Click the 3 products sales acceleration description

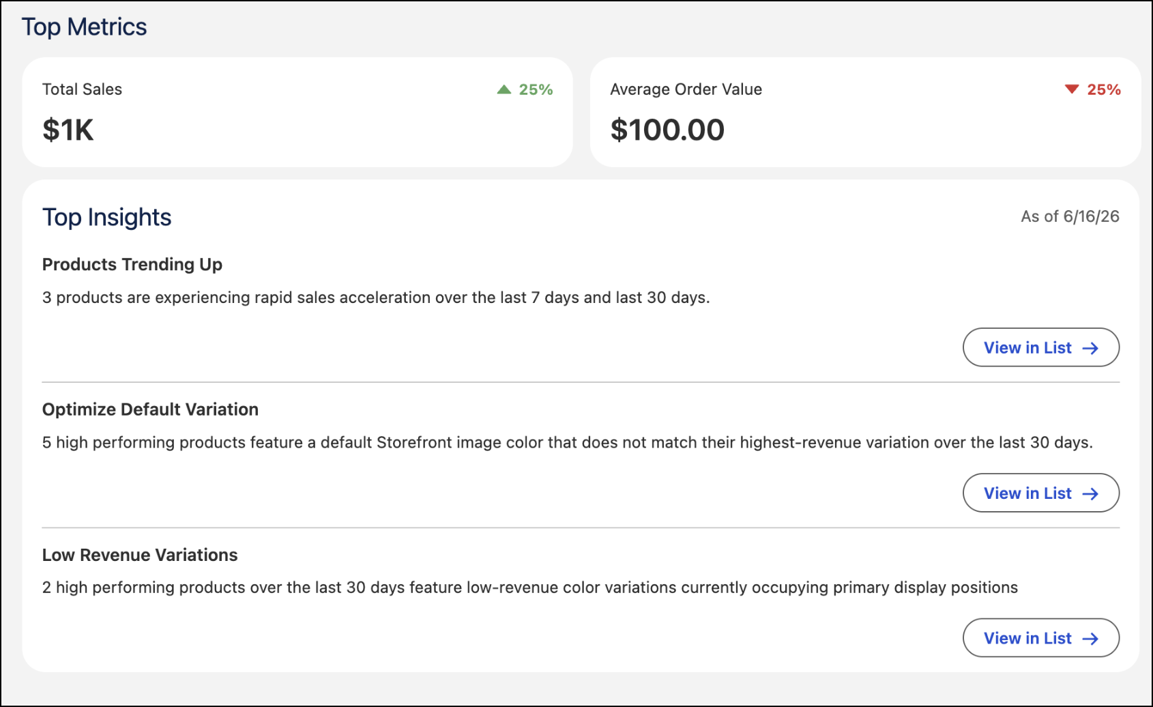click(376, 298)
